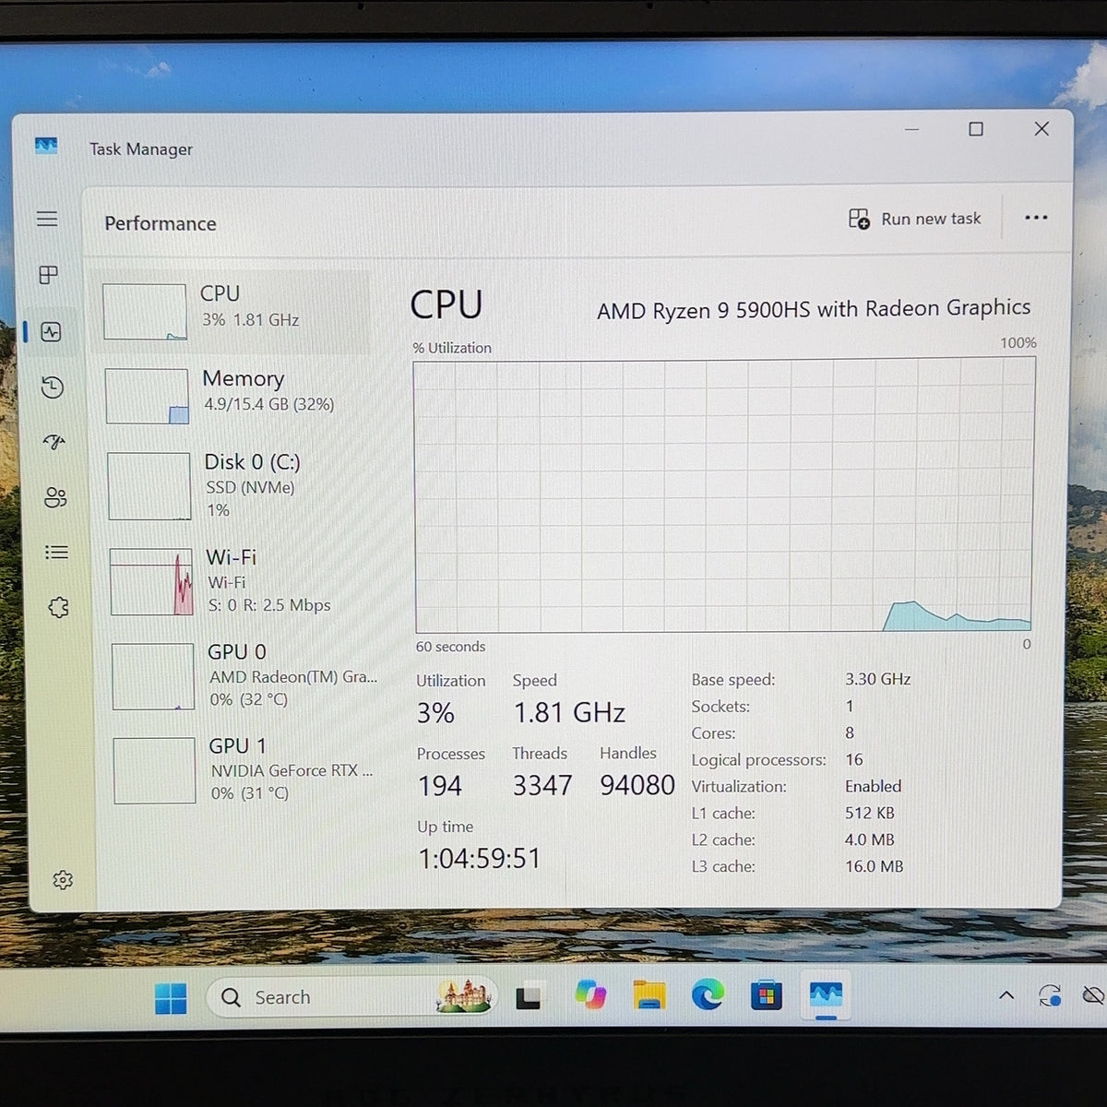Viewport: 1107px width, 1107px height.
Task: Open Microsoft Store from the taskbar
Action: click(767, 996)
